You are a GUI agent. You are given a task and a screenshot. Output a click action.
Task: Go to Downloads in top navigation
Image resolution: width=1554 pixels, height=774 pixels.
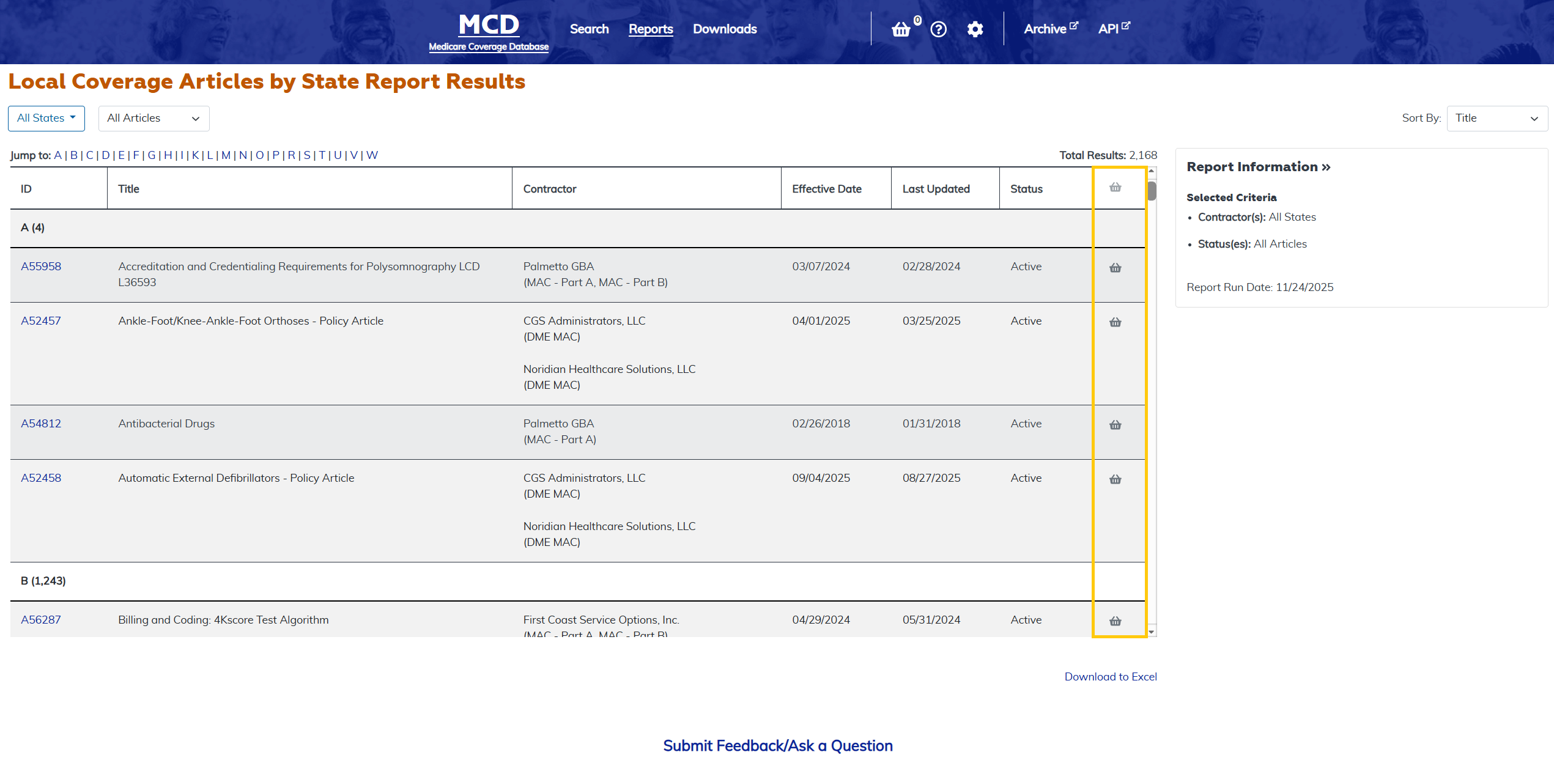[x=725, y=29]
